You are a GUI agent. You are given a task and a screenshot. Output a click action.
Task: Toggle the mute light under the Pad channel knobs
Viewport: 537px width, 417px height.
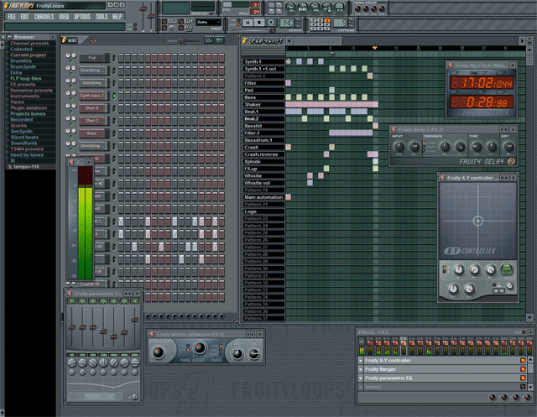tap(70, 61)
